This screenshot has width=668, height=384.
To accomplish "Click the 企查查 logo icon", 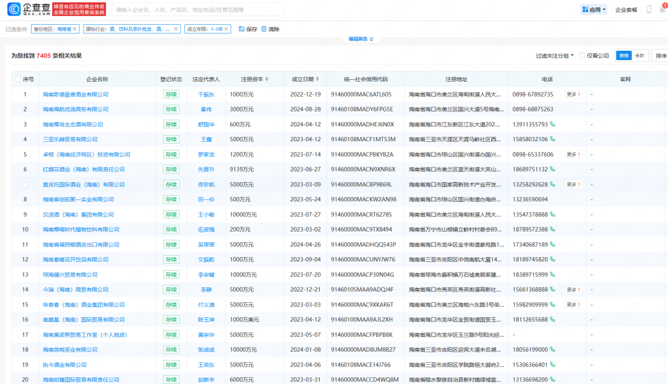I will (x=14, y=9).
